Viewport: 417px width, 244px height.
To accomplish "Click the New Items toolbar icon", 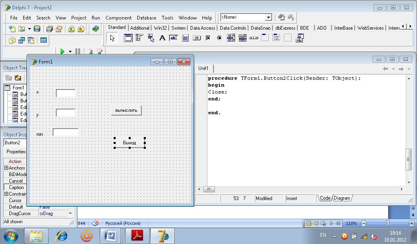I will 12,29.
